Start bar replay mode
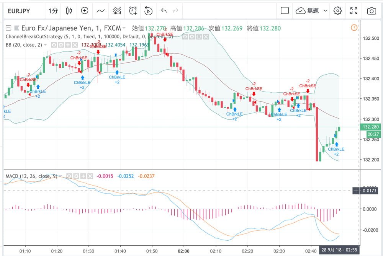 [148, 11]
